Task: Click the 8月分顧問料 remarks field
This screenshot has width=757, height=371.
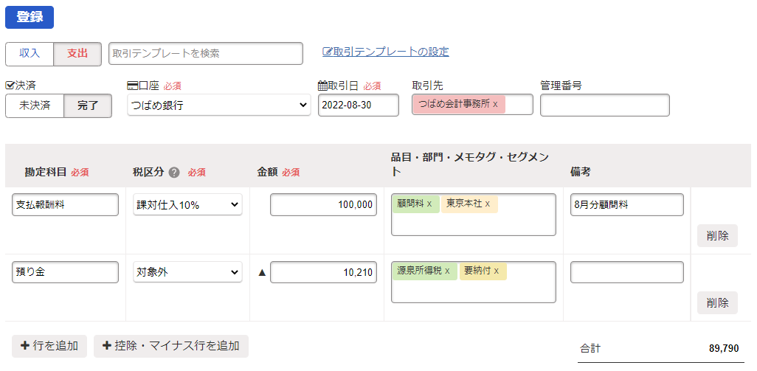Action: 626,204
